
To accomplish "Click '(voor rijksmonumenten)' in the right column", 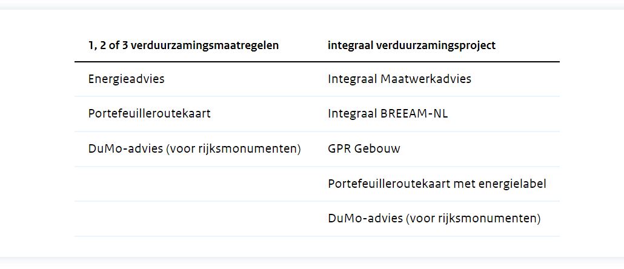I will pos(474,219).
